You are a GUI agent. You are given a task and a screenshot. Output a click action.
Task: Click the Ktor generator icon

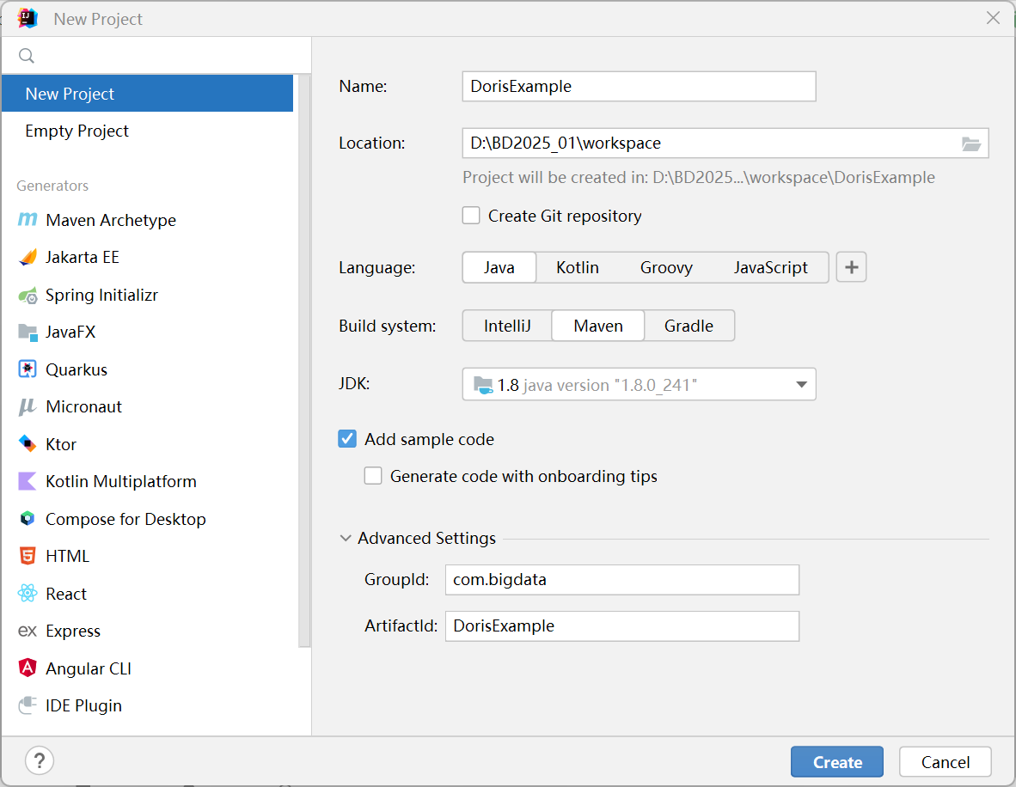pyautogui.click(x=28, y=443)
